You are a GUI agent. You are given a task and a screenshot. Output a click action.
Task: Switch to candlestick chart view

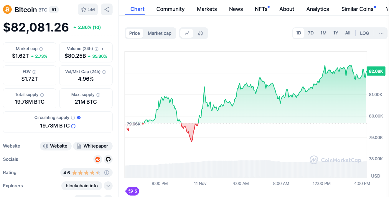click(x=200, y=33)
